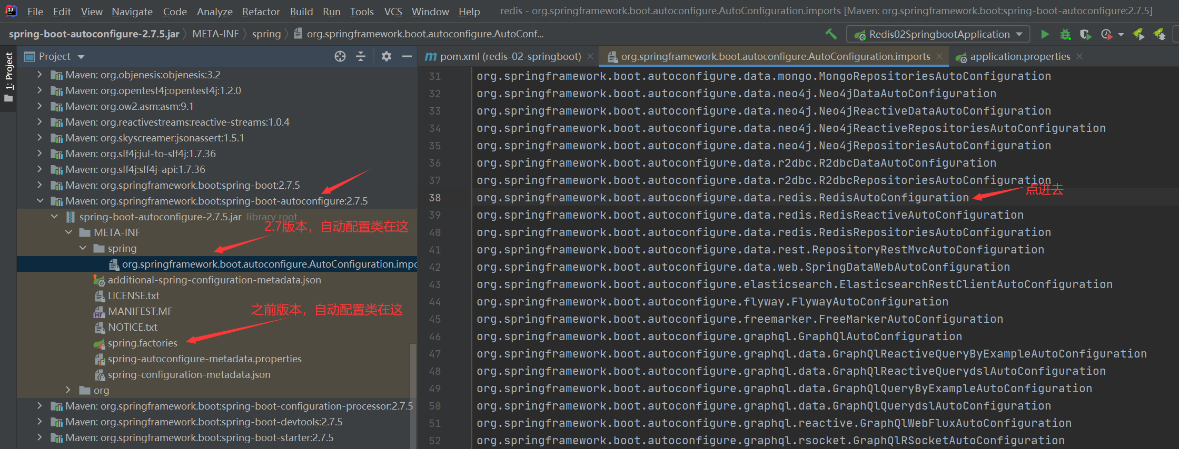Click the Project tree vertical scrollbar
The height and width of the screenshot is (449, 1179).
coord(413,396)
